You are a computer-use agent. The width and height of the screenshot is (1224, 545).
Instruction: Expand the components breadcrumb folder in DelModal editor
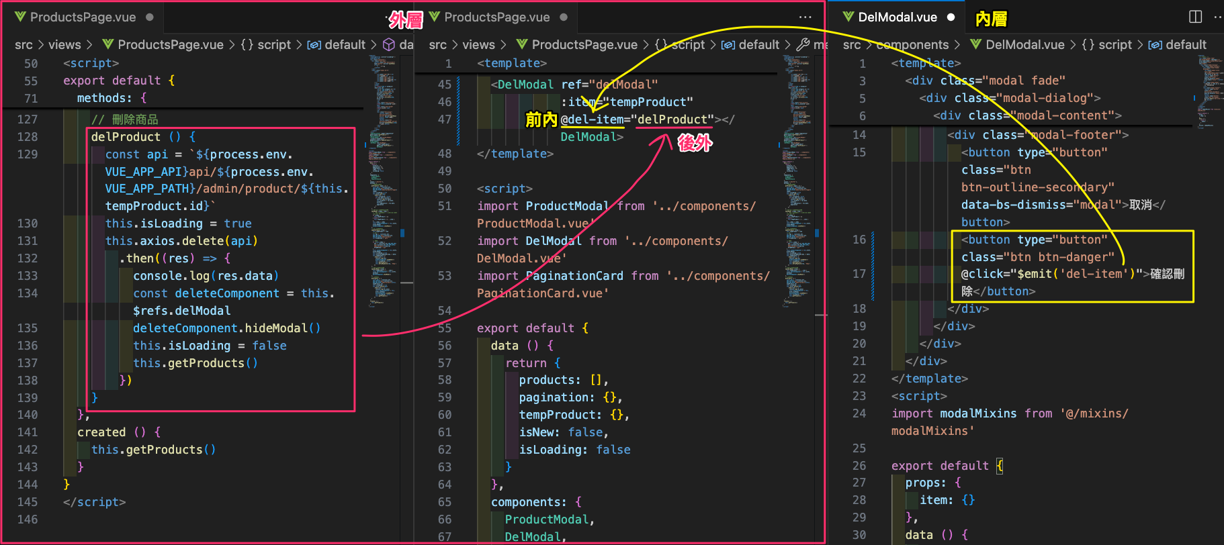click(x=912, y=45)
